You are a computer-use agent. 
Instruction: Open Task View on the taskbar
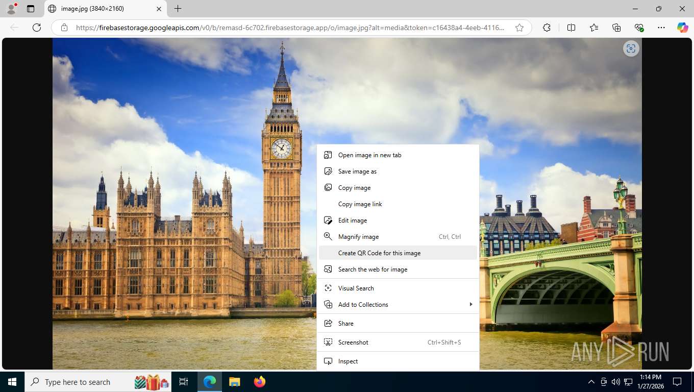click(184, 382)
